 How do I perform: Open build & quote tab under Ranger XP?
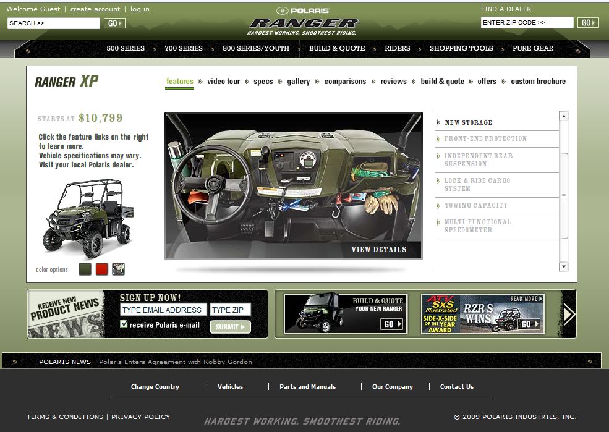[443, 82]
